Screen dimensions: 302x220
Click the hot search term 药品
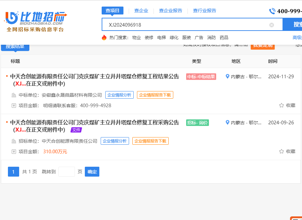pyautogui.click(x=224, y=37)
